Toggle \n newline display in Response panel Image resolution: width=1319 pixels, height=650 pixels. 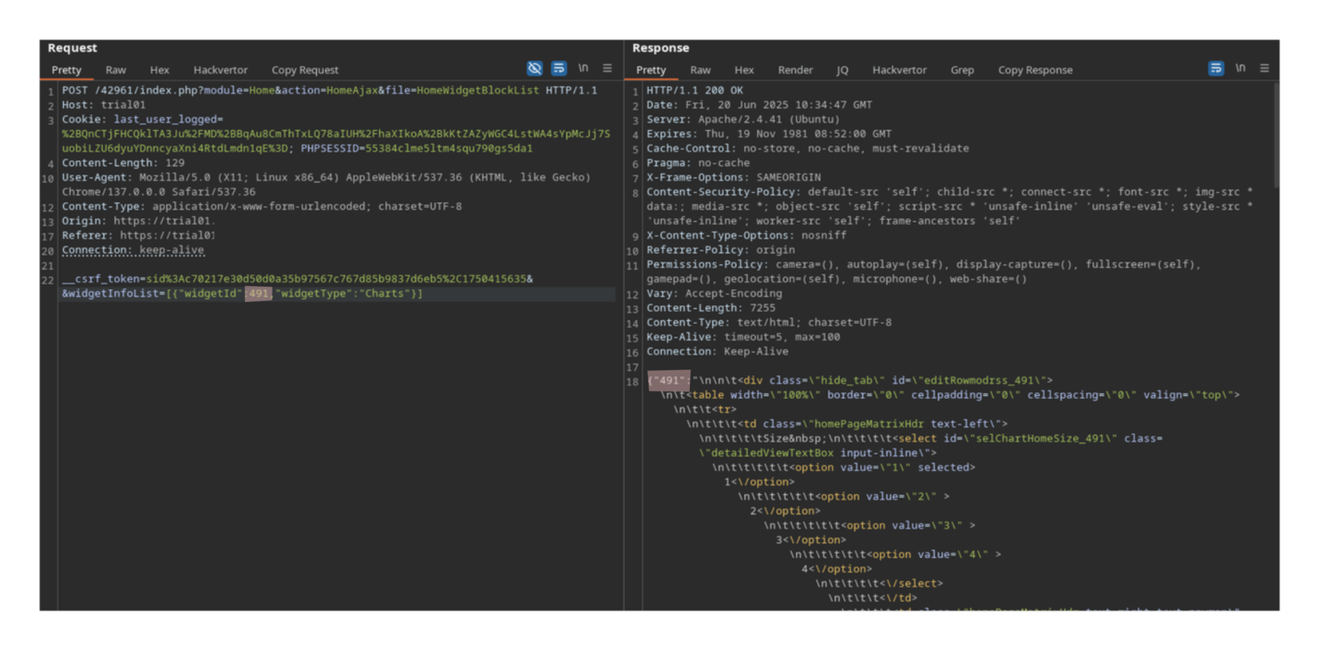point(1241,68)
